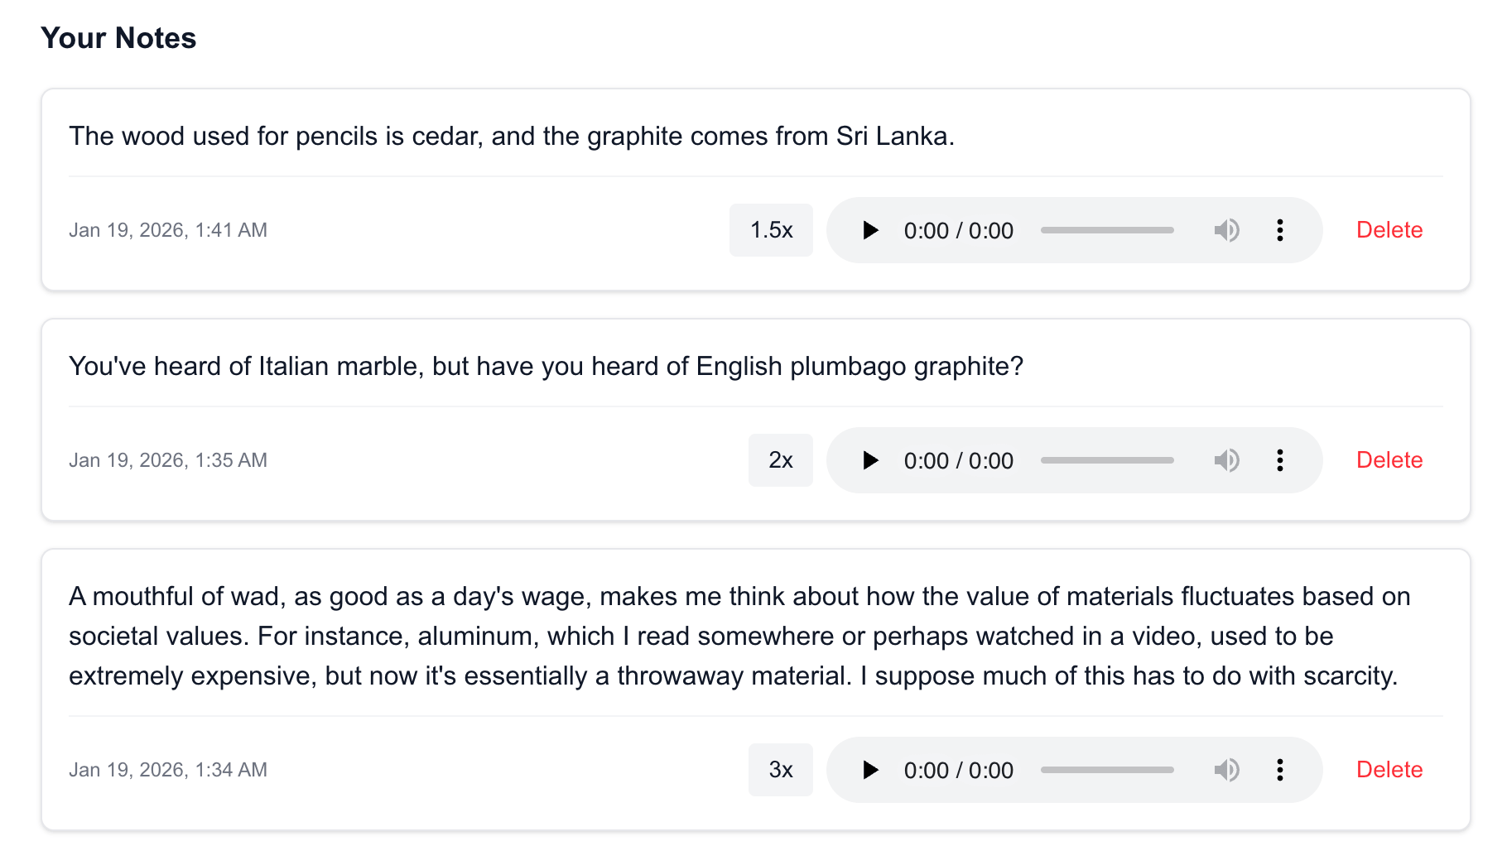1507x846 pixels.
Task: Open more options for cedar pencil audio
Action: [x=1279, y=230]
